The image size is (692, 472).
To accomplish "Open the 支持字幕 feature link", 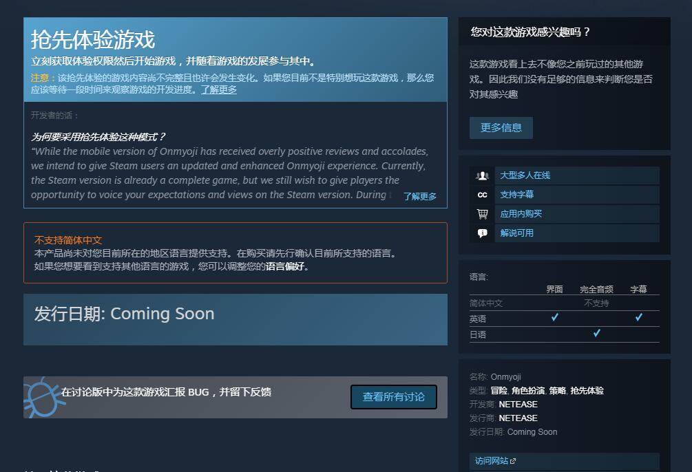I will [516, 195].
